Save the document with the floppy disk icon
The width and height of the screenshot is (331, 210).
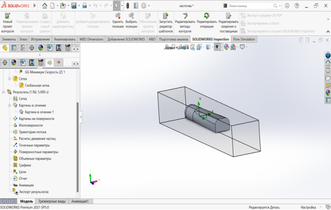[x=74, y=5]
